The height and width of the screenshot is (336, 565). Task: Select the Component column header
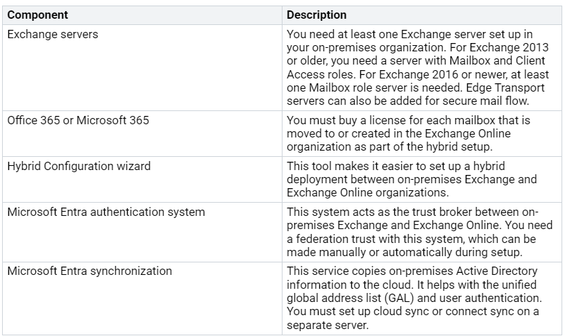coord(142,15)
